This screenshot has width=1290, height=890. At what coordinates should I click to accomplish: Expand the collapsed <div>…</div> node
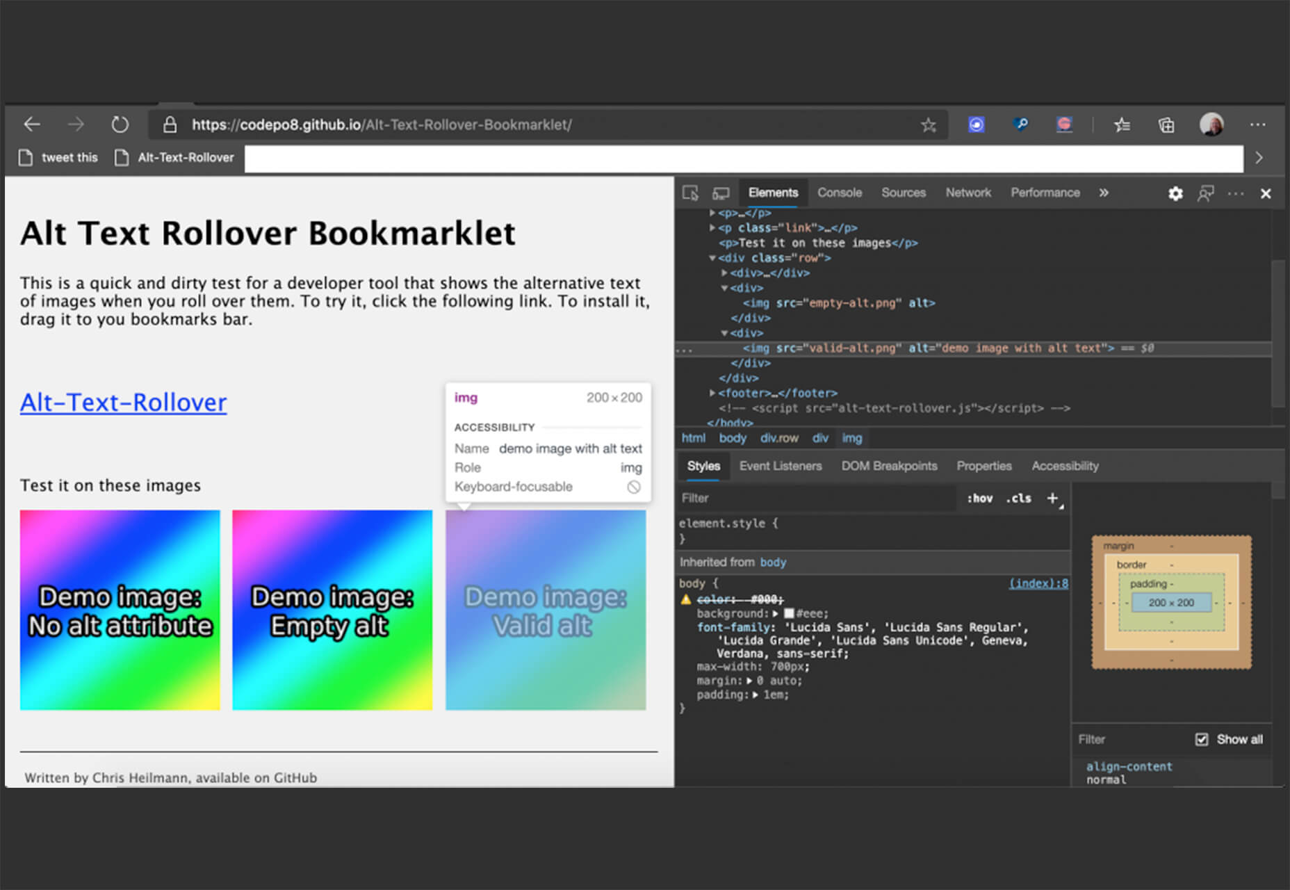[724, 273]
